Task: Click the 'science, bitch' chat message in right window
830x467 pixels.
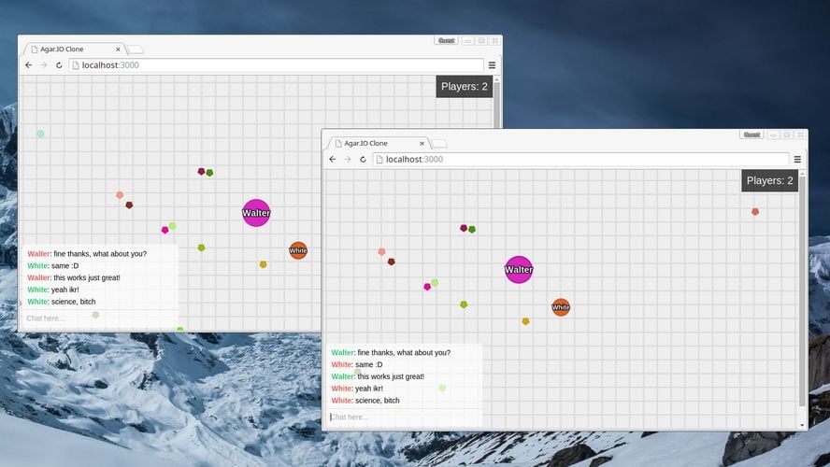Action: (378, 401)
